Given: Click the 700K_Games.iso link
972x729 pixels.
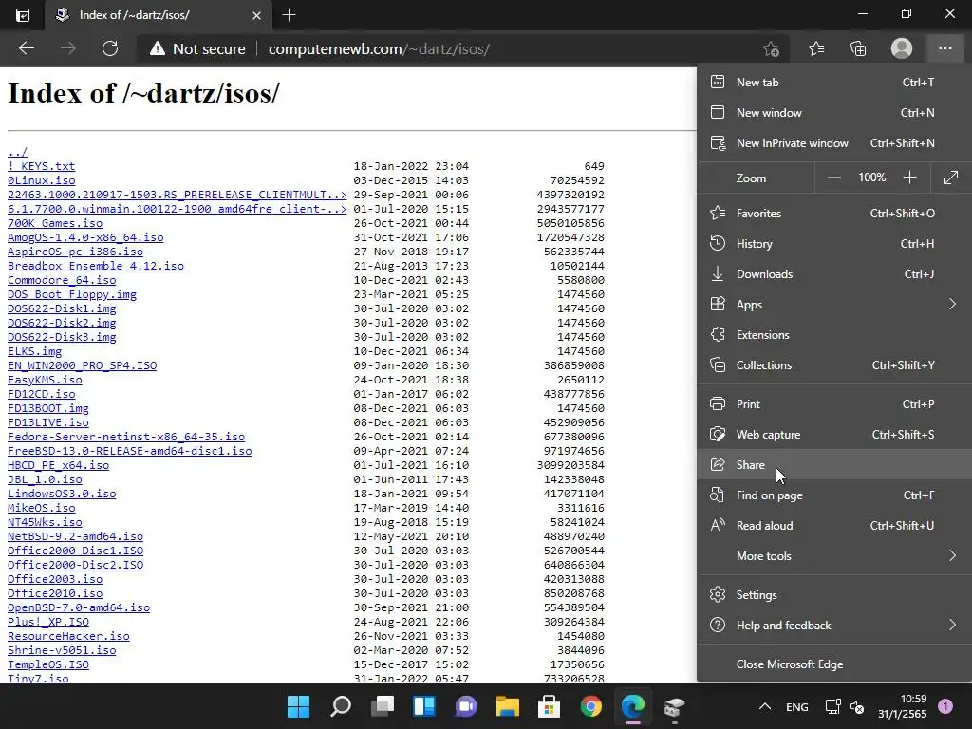Looking at the screenshot, I should click(54, 223).
